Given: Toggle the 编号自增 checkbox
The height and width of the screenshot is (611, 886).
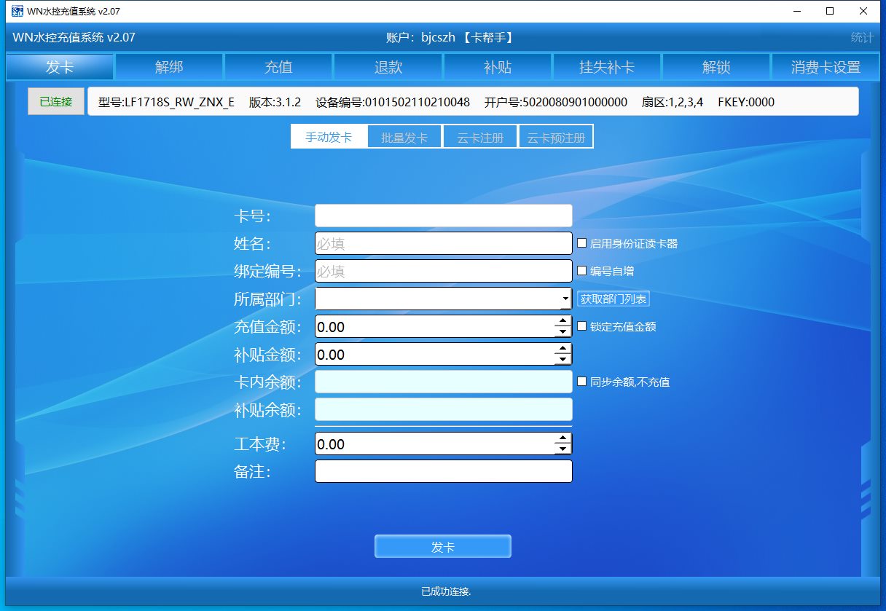Looking at the screenshot, I should click(x=581, y=271).
